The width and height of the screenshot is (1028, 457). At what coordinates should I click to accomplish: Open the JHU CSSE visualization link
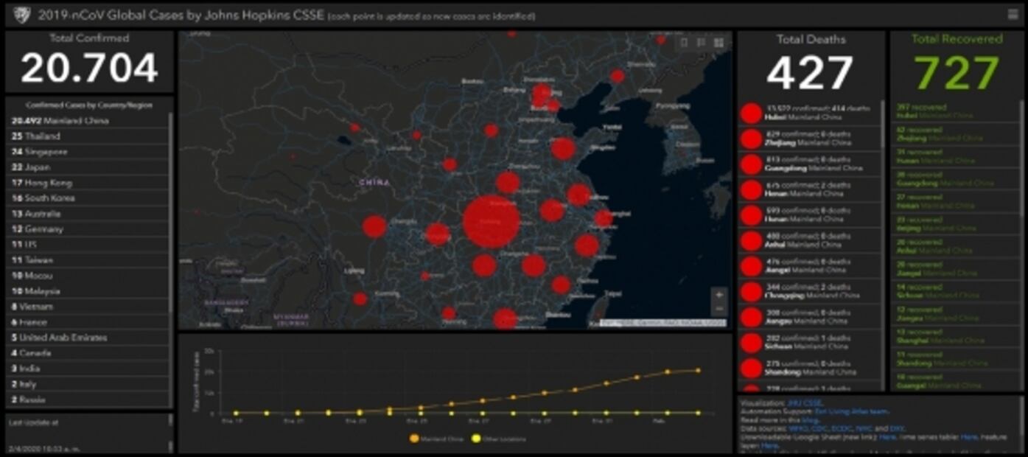click(x=805, y=403)
